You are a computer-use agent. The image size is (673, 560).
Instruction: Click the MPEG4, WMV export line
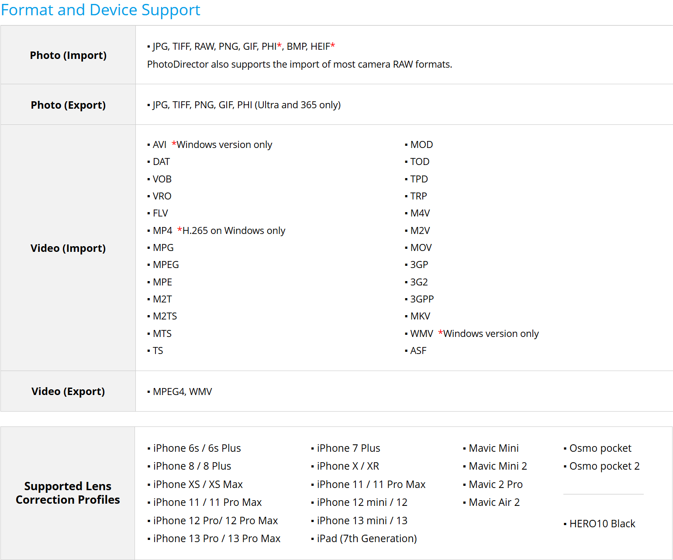(182, 392)
